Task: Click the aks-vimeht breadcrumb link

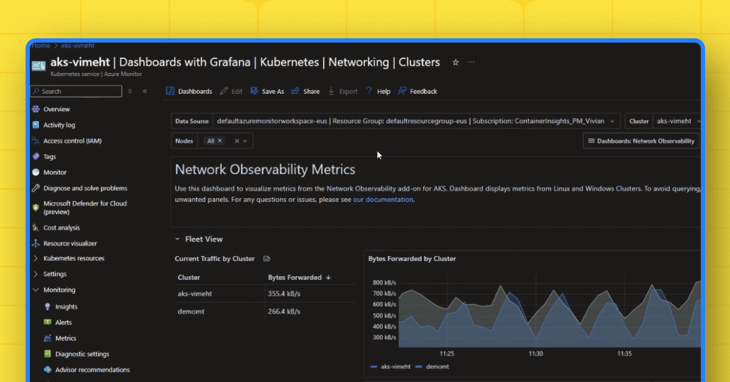Action: click(78, 45)
